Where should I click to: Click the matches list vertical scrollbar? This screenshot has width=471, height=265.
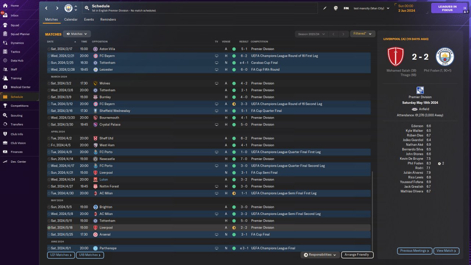pyautogui.click(x=372, y=211)
